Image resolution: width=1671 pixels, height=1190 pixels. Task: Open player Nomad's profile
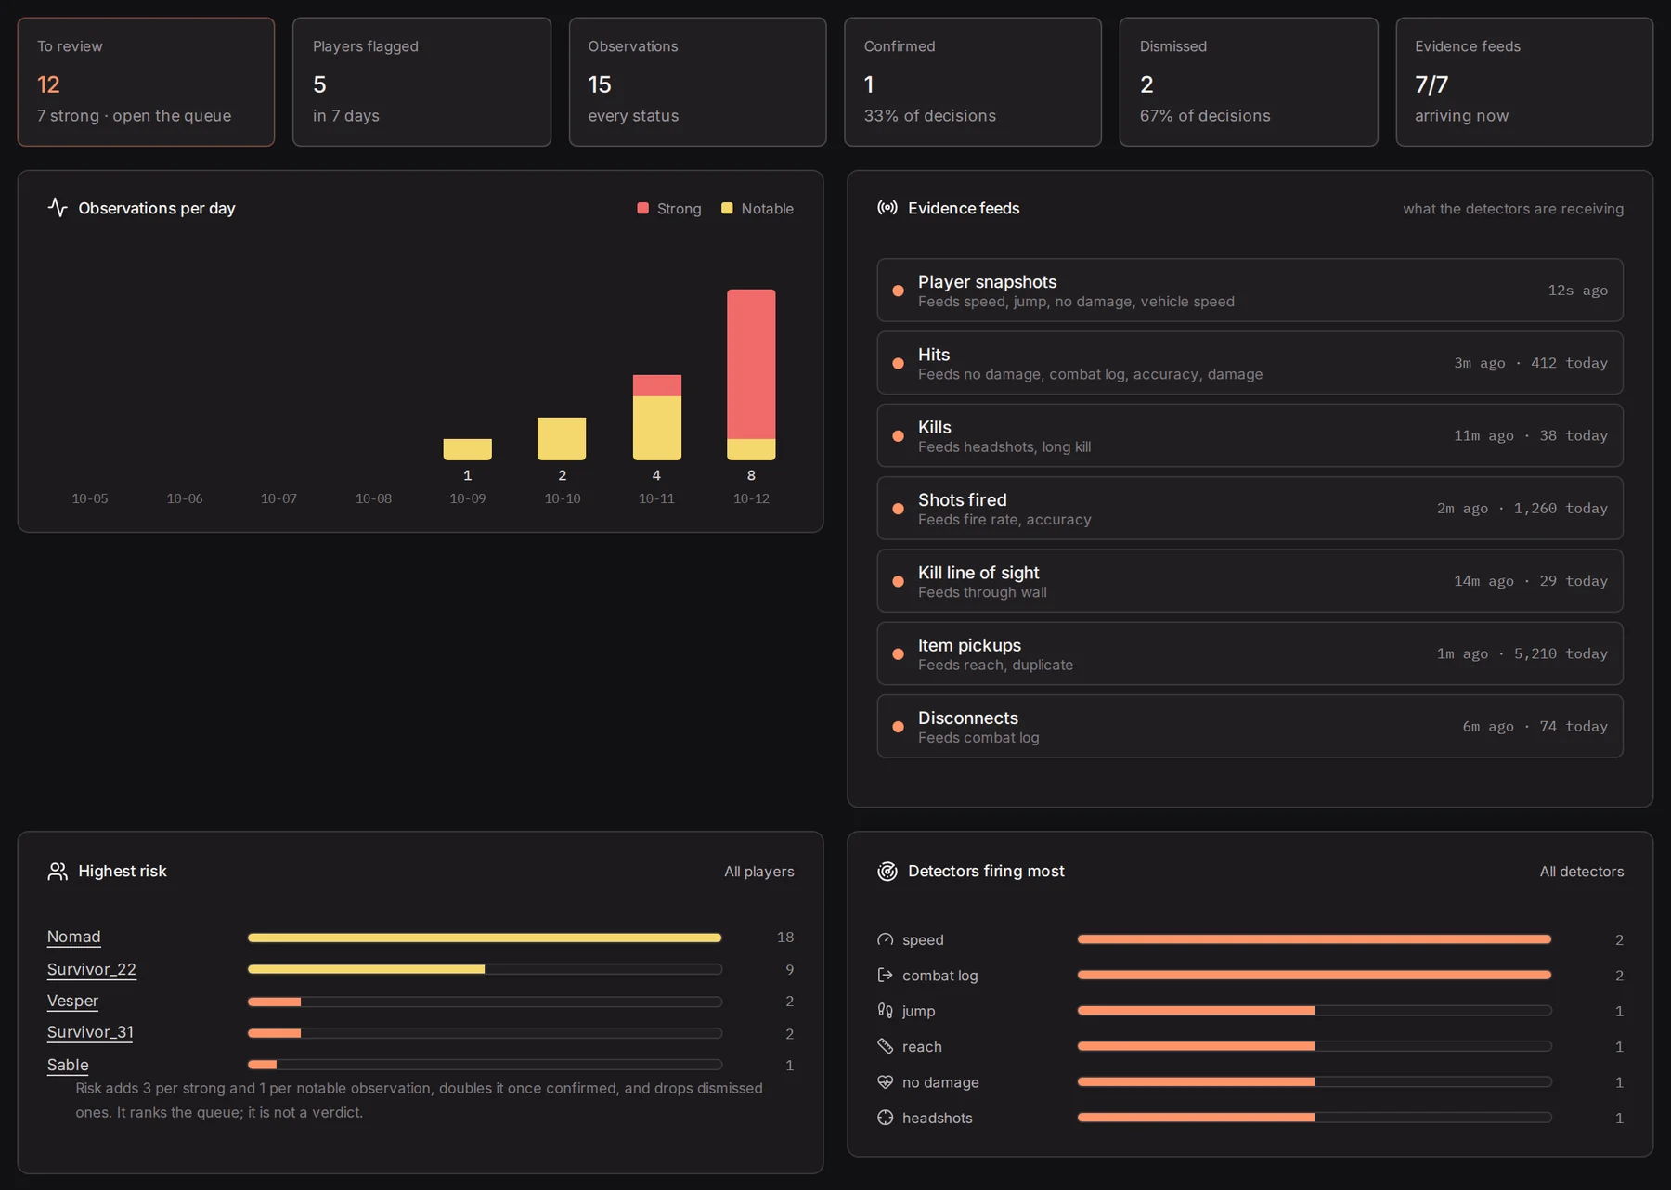(74, 937)
